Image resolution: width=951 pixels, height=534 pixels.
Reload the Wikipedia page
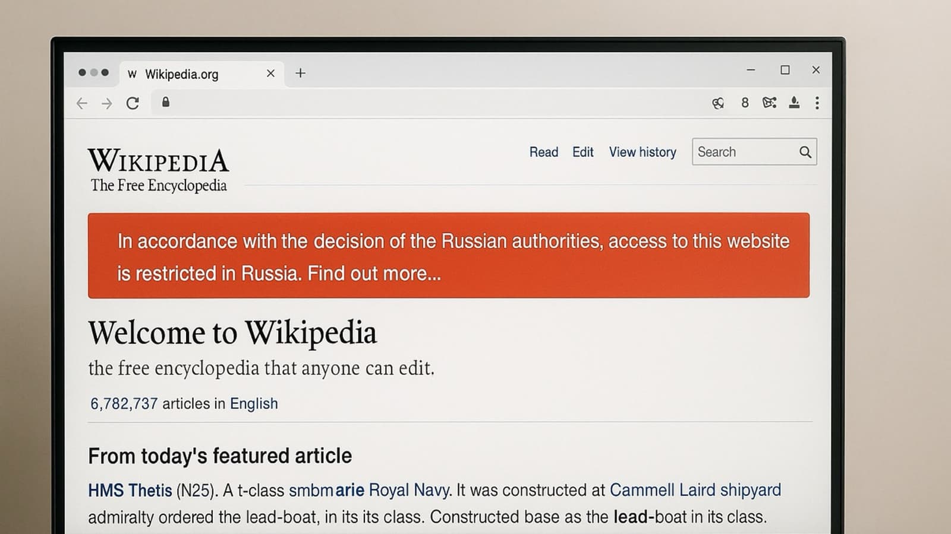(x=133, y=103)
